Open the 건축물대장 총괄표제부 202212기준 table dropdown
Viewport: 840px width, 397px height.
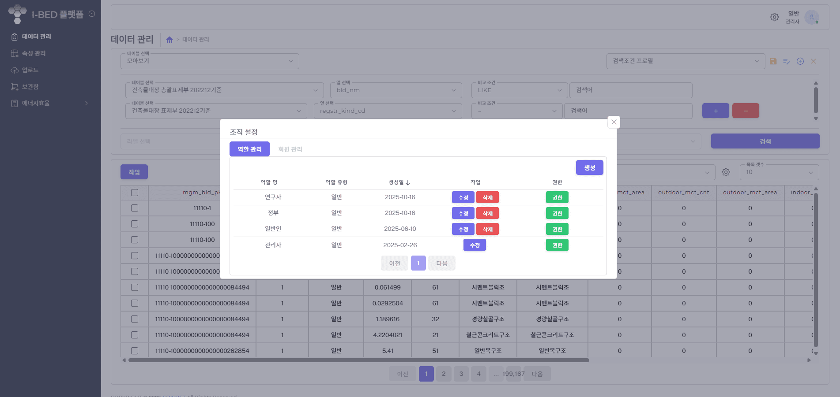point(225,90)
